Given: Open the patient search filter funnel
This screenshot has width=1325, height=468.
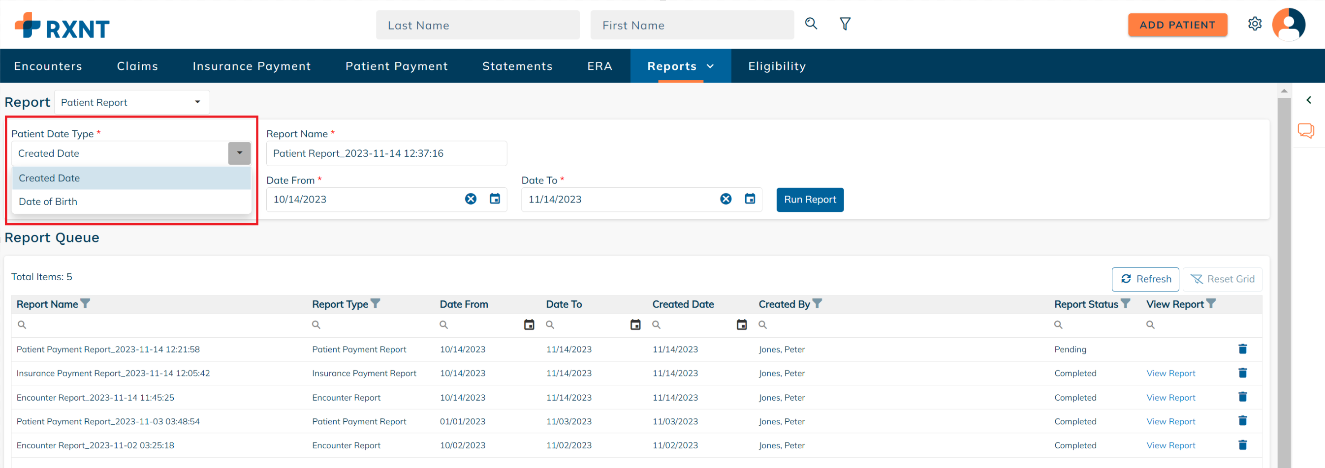Looking at the screenshot, I should (845, 24).
